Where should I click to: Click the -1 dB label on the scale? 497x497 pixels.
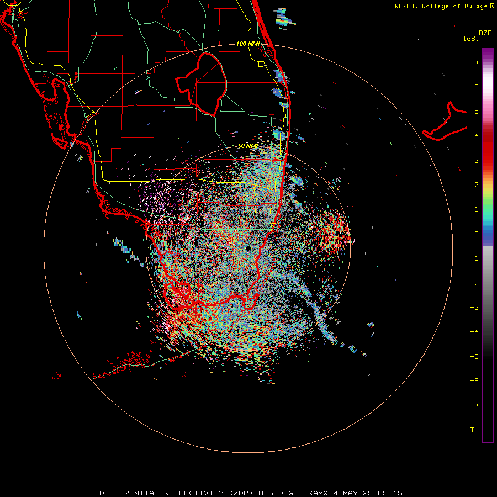pos(474,258)
